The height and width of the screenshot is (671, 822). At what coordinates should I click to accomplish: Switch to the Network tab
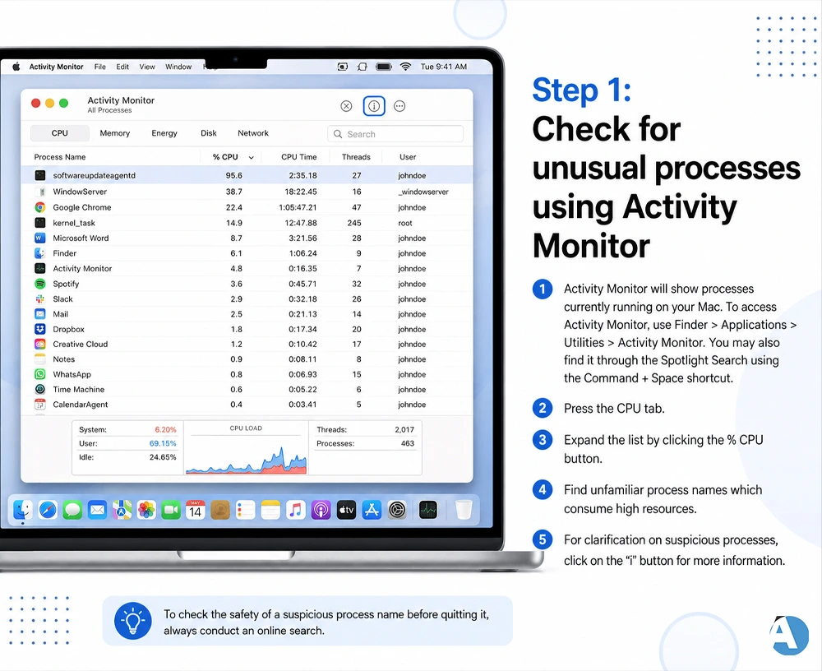[253, 133]
